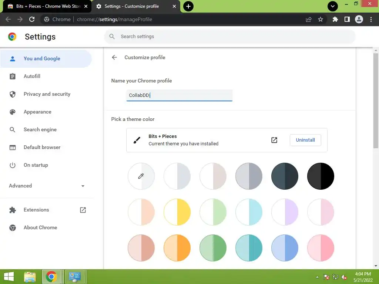Select the light pink theme swatch
Screen dimensions: 379x284
tap(321, 212)
